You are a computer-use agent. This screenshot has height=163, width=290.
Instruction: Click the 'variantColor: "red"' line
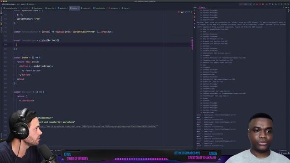[29, 19]
